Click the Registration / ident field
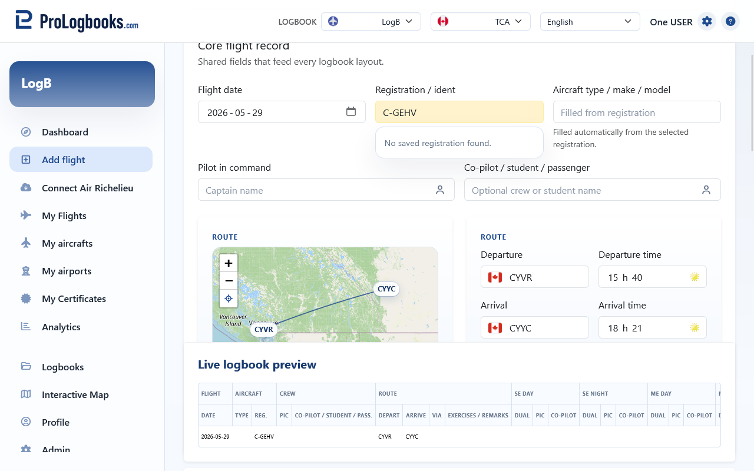The height and width of the screenshot is (471, 754). pos(459,112)
